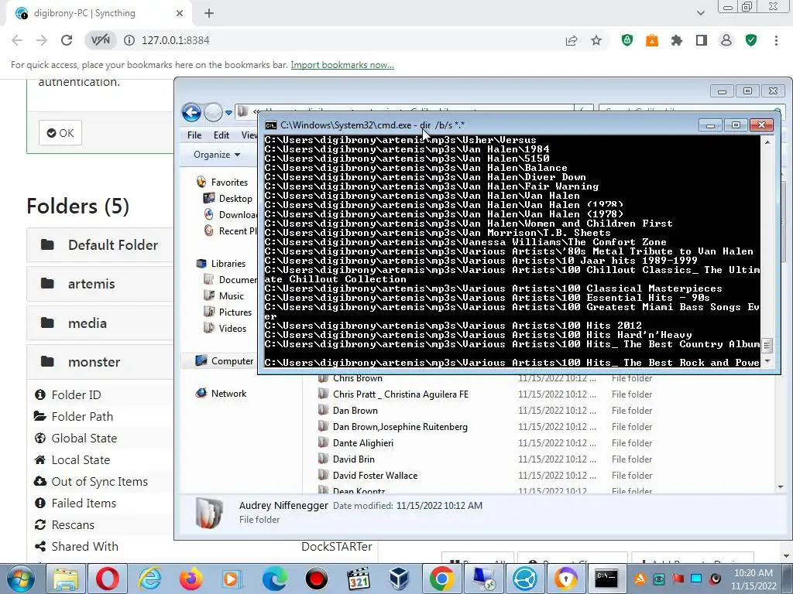Image resolution: width=793 pixels, height=594 pixels.
Task: Select Desktop in Explorer navigation pane
Action: pyautogui.click(x=228, y=199)
